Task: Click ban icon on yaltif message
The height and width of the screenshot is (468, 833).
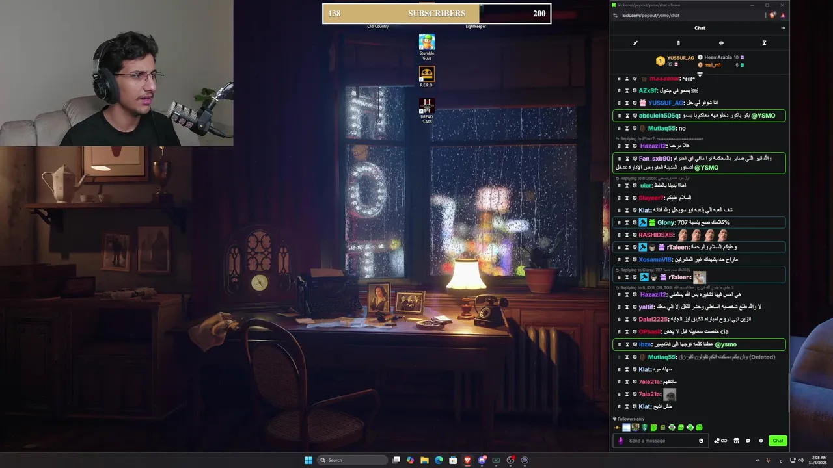Action: coord(635,307)
